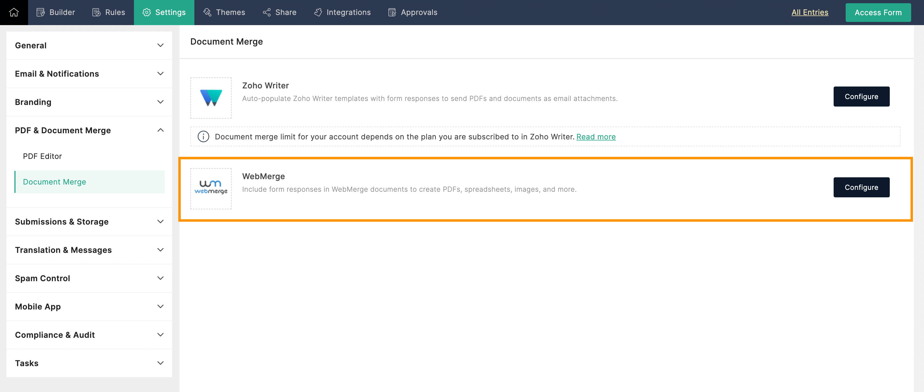Image resolution: width=924 pixels, height=392 pixels.
Task: Collapse the PDF & Document Merge section
Action: click(x=160, y=130)
